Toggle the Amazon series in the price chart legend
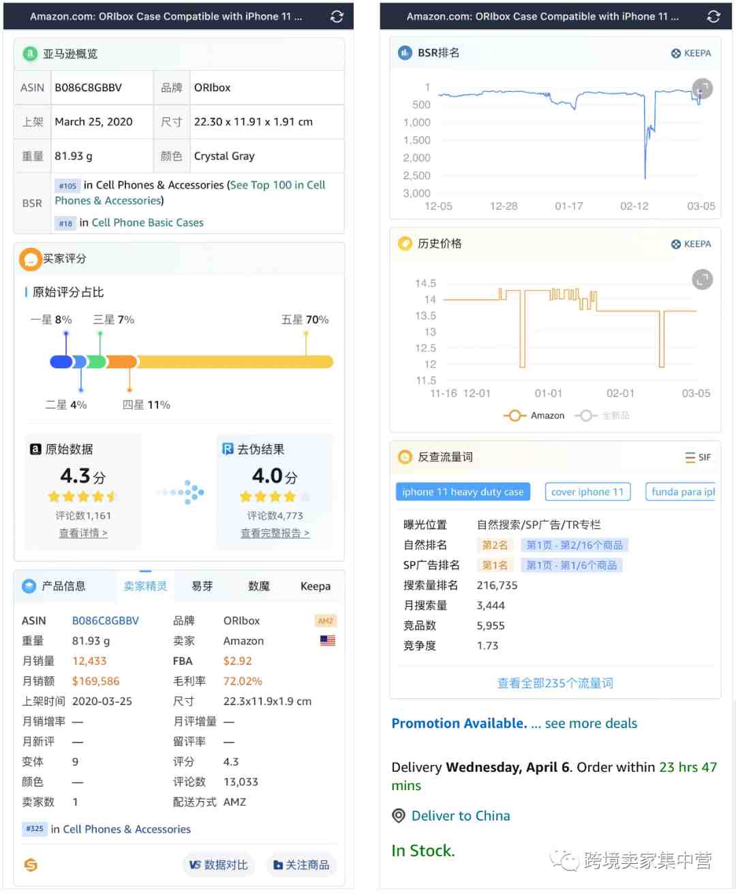Image resolution: width=736 pixels, height=893 pixels. click(x=534, y=416)
